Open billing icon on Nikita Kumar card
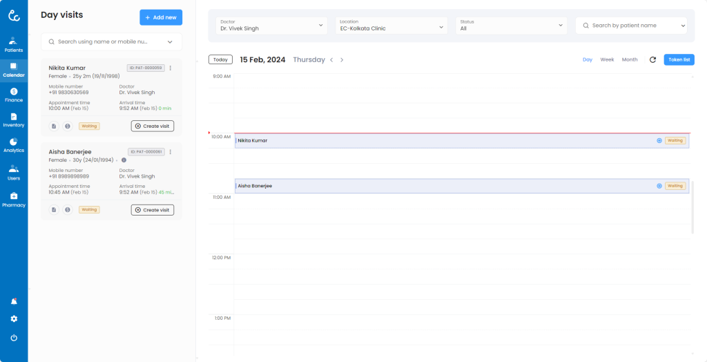 click(68, 126)
